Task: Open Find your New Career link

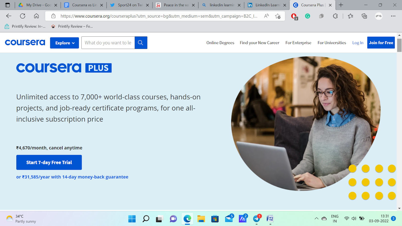Action: point(260,43)
